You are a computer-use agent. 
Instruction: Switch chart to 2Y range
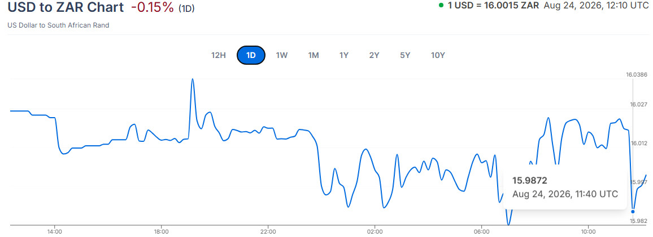tap(375, 55)
